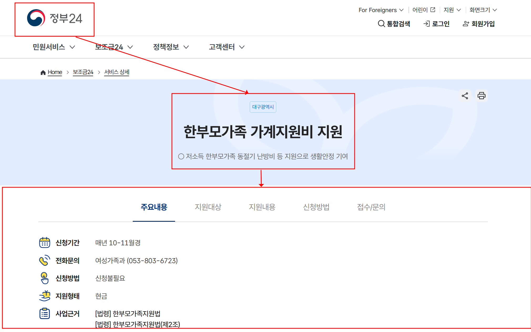Switch to the 지원대상 tab
The width and height of the screenshot is (531, 332).
[208, 207]
